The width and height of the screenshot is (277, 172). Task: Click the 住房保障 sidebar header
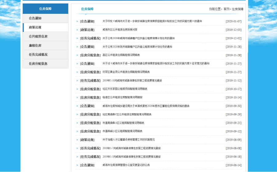tap(46, 9)
